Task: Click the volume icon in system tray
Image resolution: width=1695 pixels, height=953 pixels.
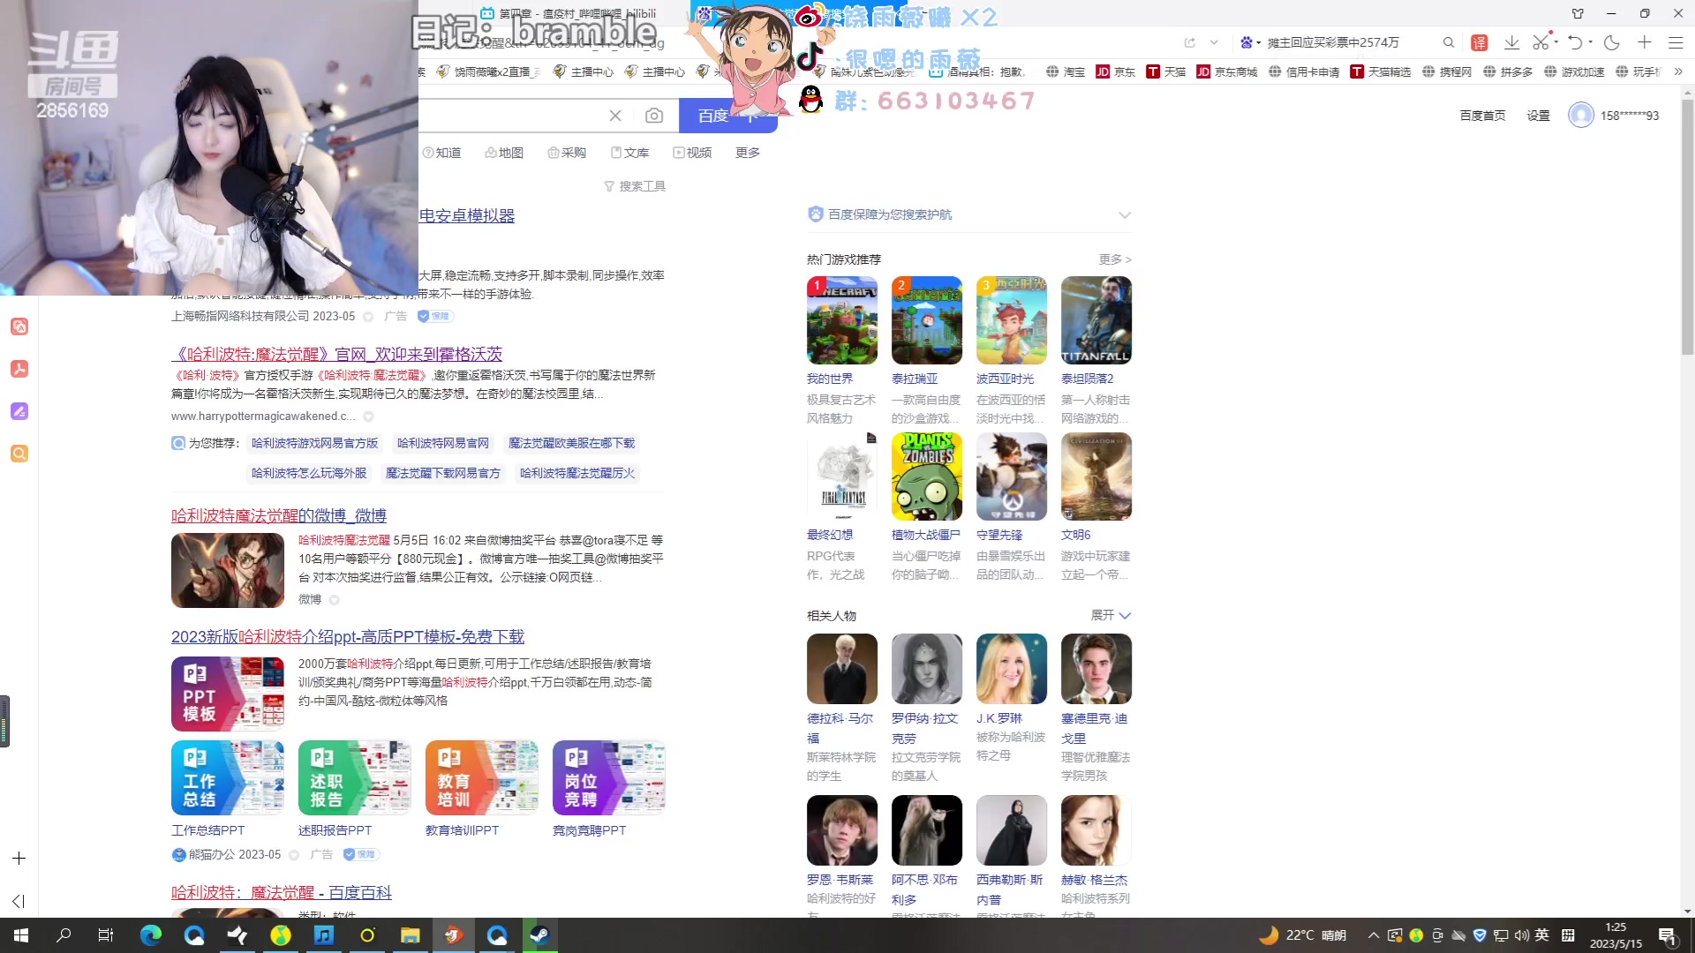Action: pyautogui.click(x=1521, y=935)
